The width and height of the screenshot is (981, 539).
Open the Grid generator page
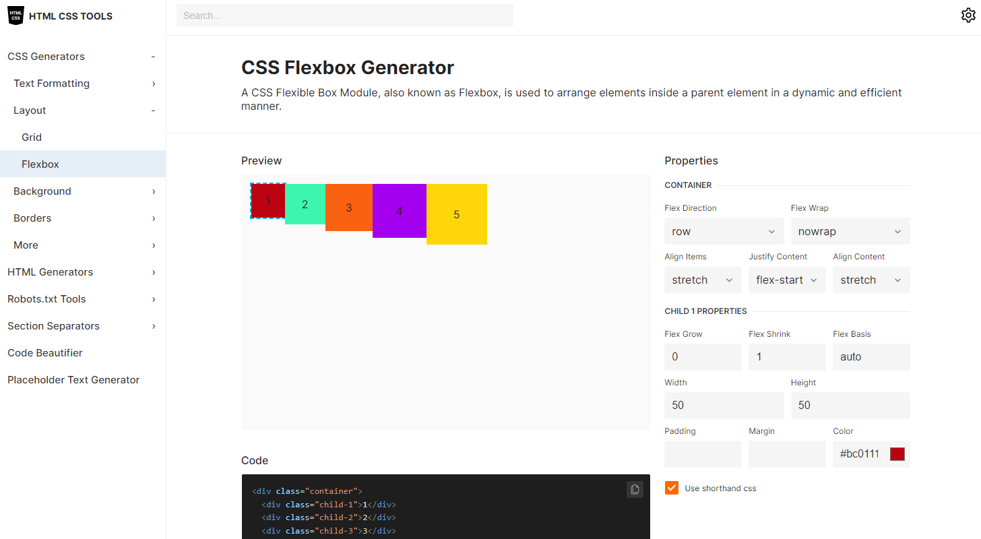[32, 137]
